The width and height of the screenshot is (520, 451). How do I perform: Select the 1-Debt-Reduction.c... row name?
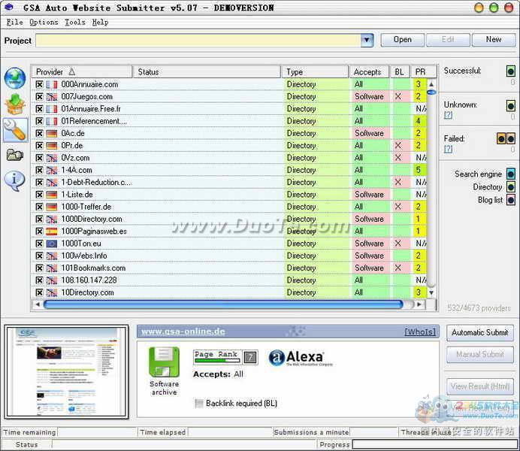click(96, 183)
